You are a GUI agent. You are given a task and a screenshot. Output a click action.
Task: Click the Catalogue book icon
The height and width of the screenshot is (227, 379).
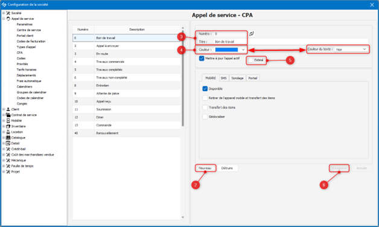(x=8, y=138)
